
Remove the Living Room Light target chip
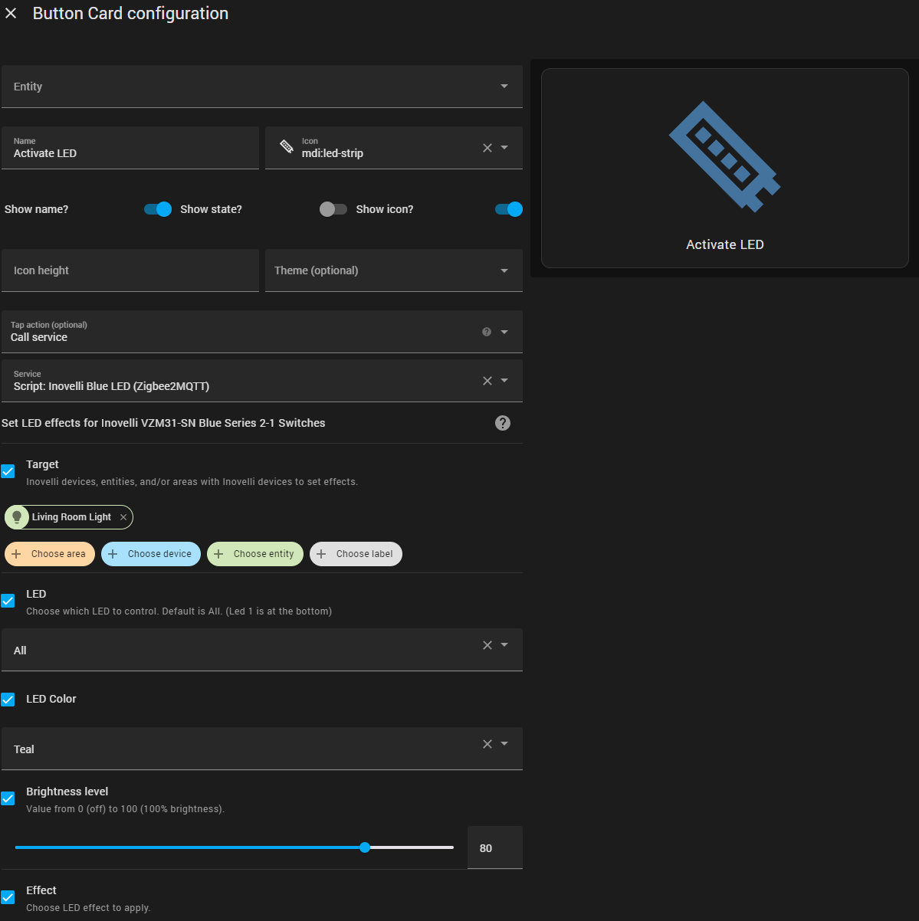123,517
